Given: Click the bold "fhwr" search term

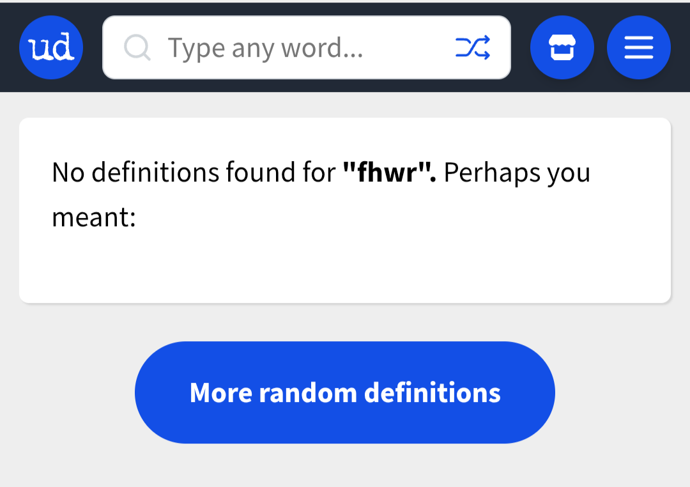Looking at the screenshot, I should click(389, 173).
